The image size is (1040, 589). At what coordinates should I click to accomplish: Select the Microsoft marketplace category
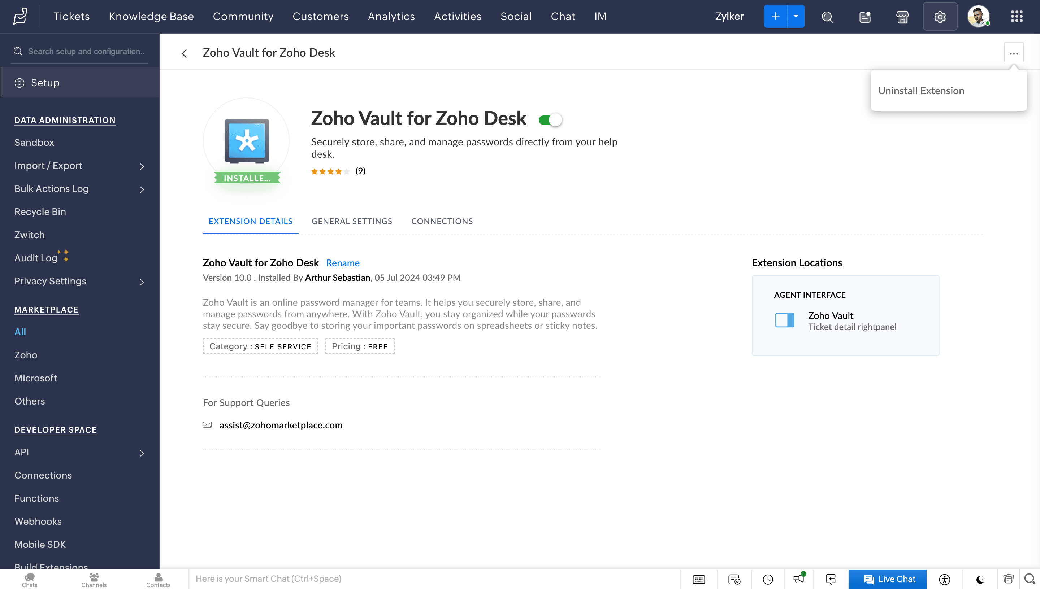36,378
